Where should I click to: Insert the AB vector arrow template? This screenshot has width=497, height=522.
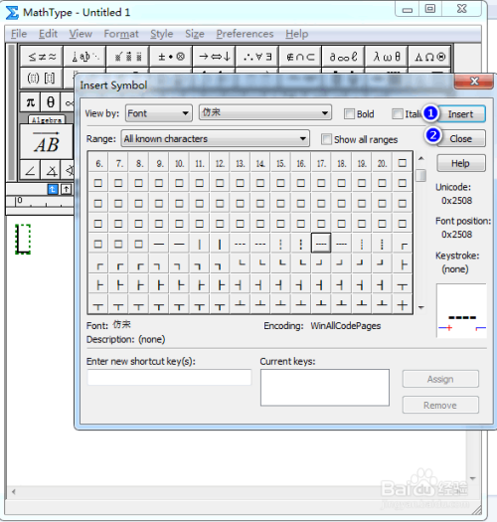(47, 142)
